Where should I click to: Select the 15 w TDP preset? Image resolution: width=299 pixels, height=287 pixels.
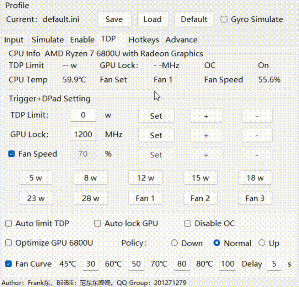pos(200,178)
